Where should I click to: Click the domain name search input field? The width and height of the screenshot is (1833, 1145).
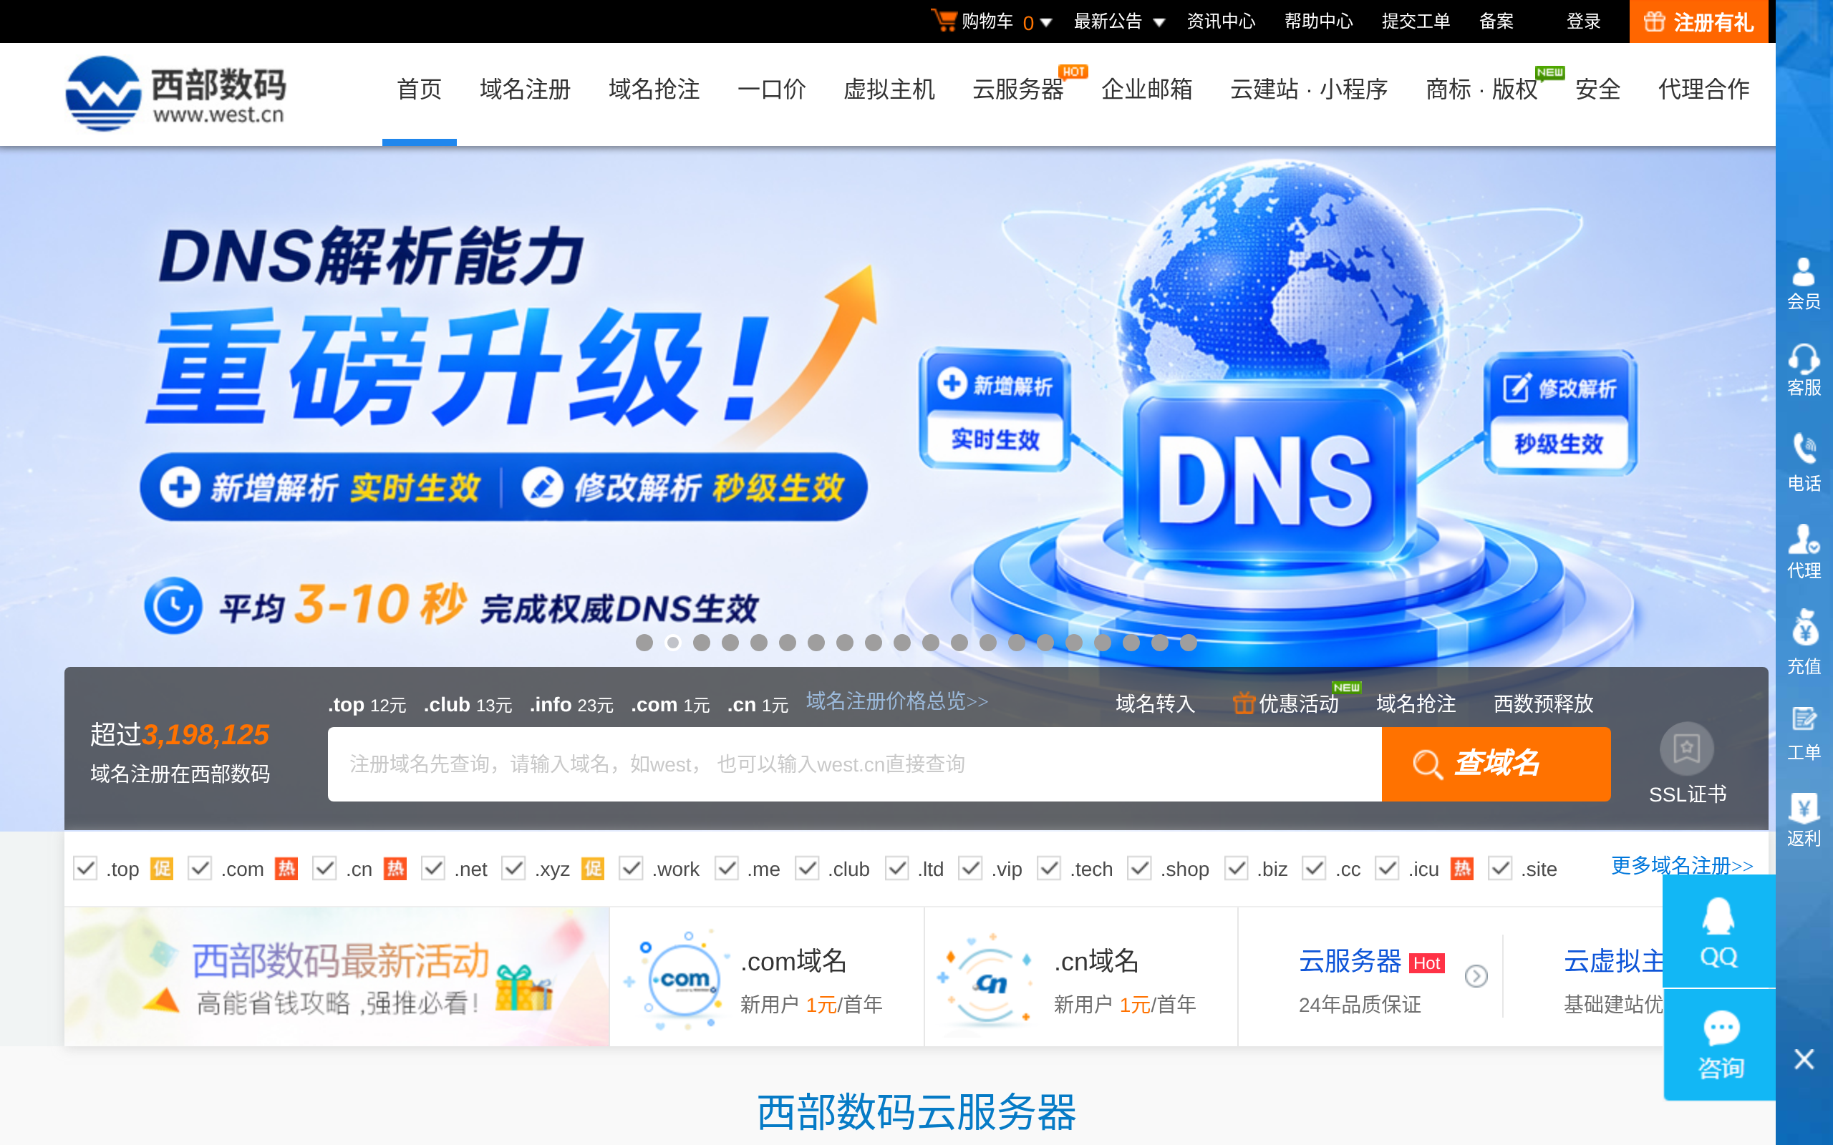click(x=854, y=764)
